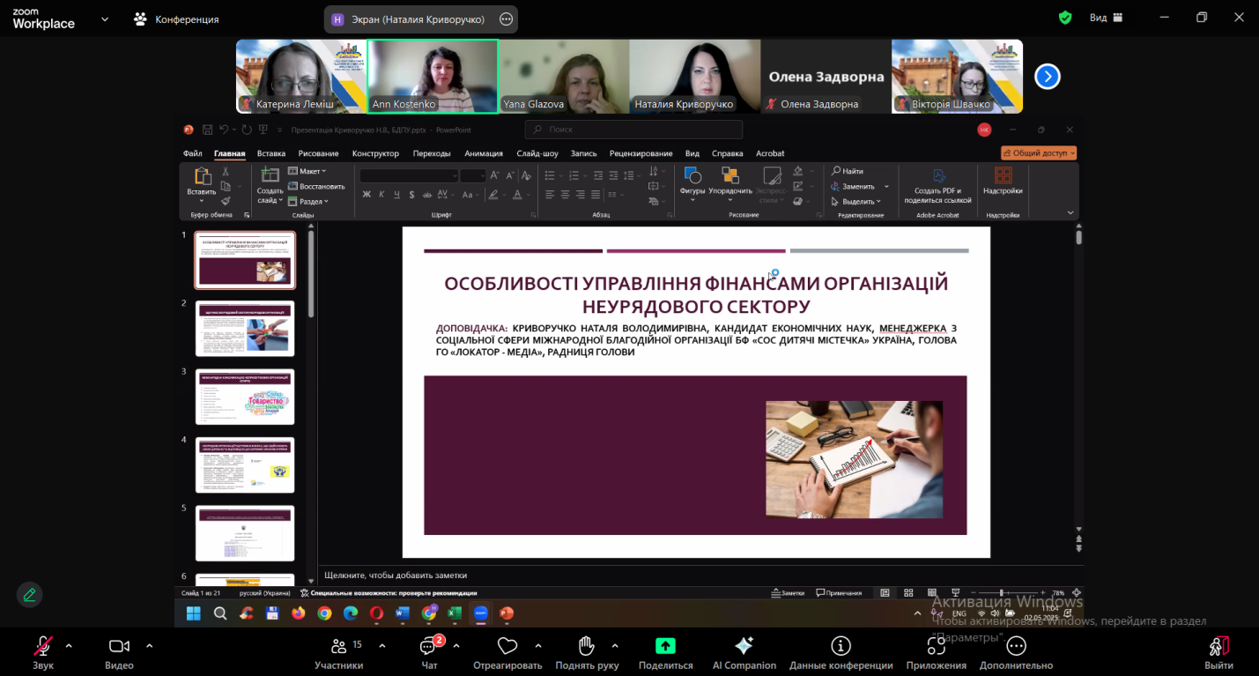Click the Excel icon in shared taskbar
This screenshot has height=676, width=1259.
(455, 613)
